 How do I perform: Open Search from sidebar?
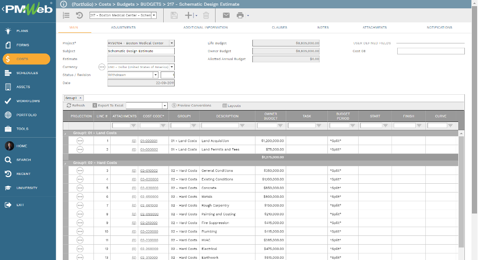click(x=23, y=160)
